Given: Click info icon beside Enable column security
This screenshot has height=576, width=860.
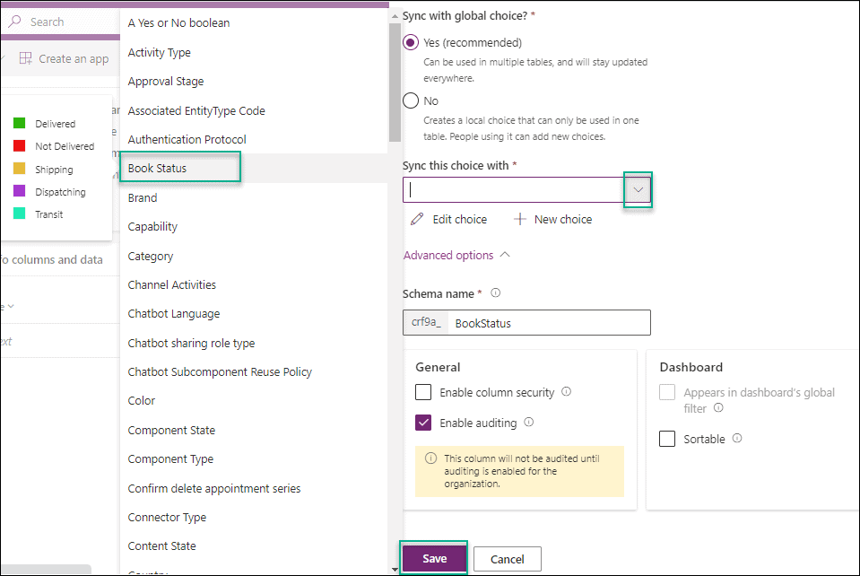Looking at the screenshot, I should click(567, 392).
